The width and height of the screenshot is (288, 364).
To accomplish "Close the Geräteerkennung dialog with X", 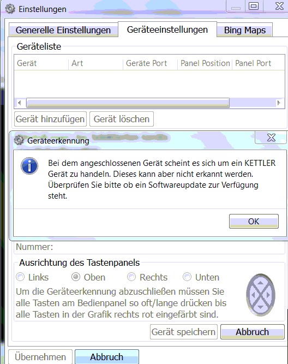I will (x=271, y=138).
